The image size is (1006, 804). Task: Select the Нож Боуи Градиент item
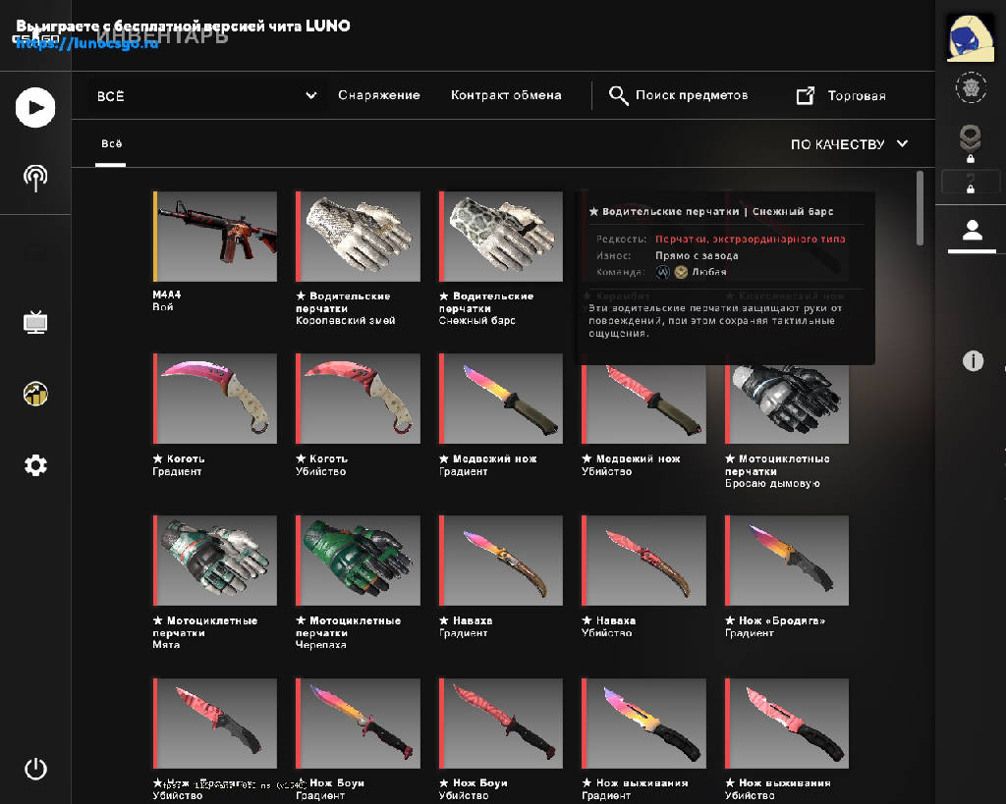[x=358, y=724]
